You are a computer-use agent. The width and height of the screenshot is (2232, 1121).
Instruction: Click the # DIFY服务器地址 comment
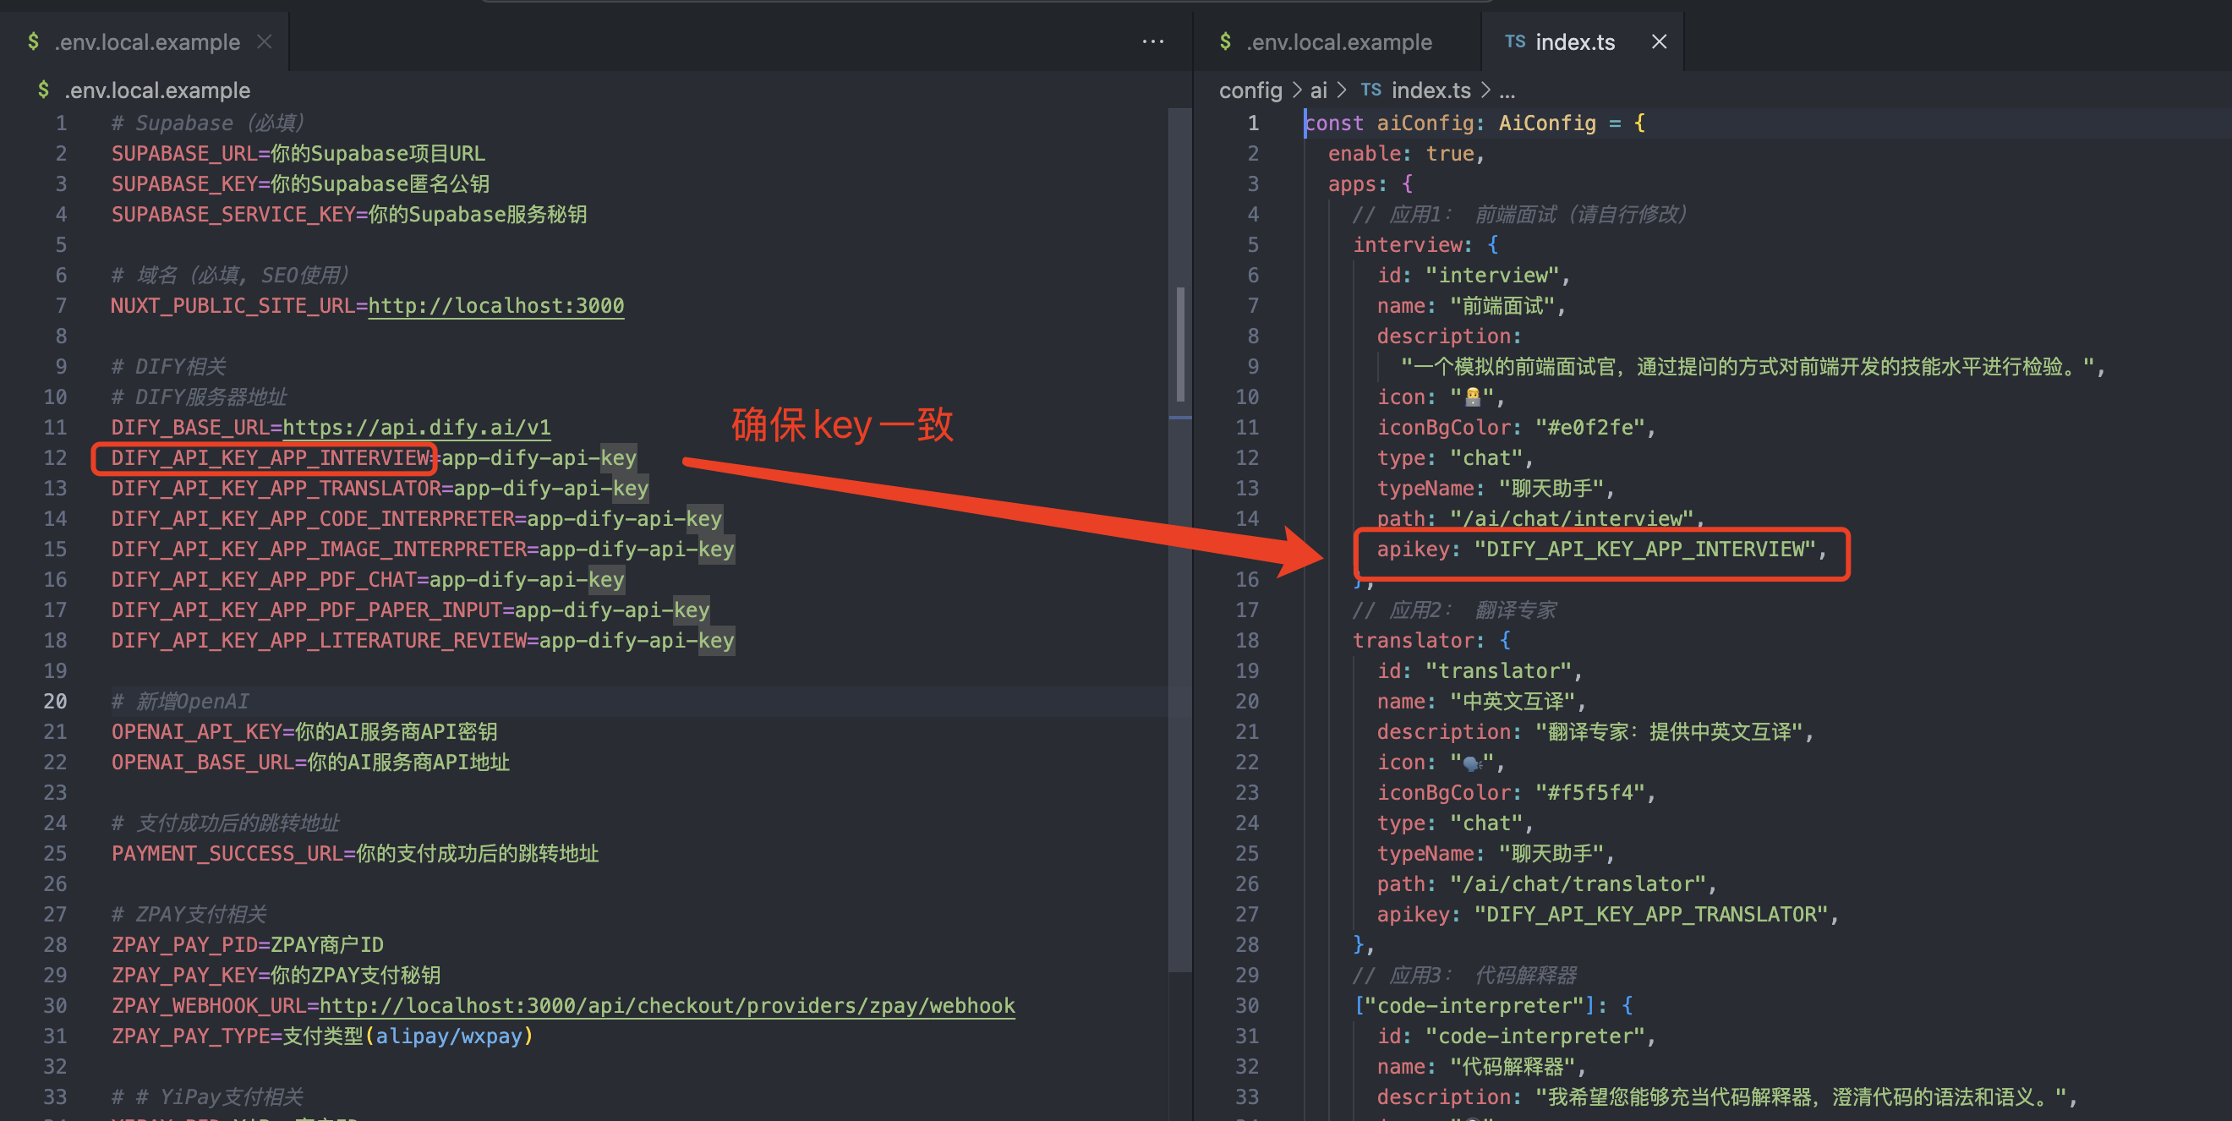[x=199, y=396]
